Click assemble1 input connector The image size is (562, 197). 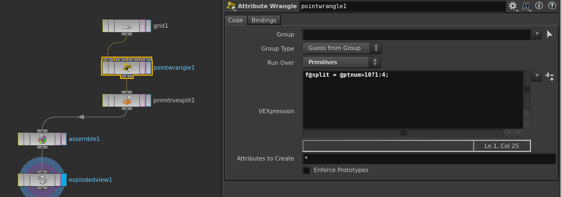(x=43, y=131)
